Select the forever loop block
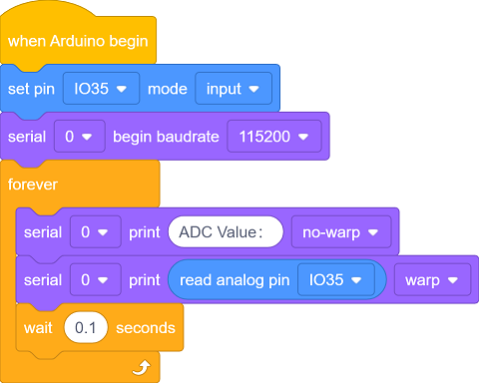The height and width of the screenshot is (383, 479). (80, 185)
